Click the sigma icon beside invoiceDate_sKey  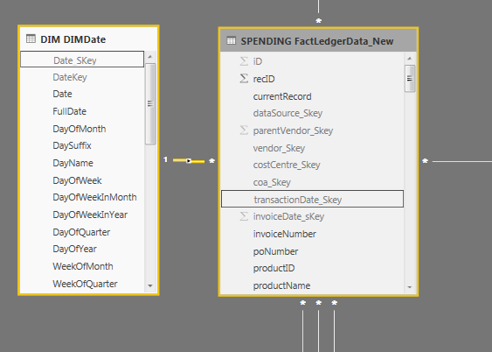[244, 216]
